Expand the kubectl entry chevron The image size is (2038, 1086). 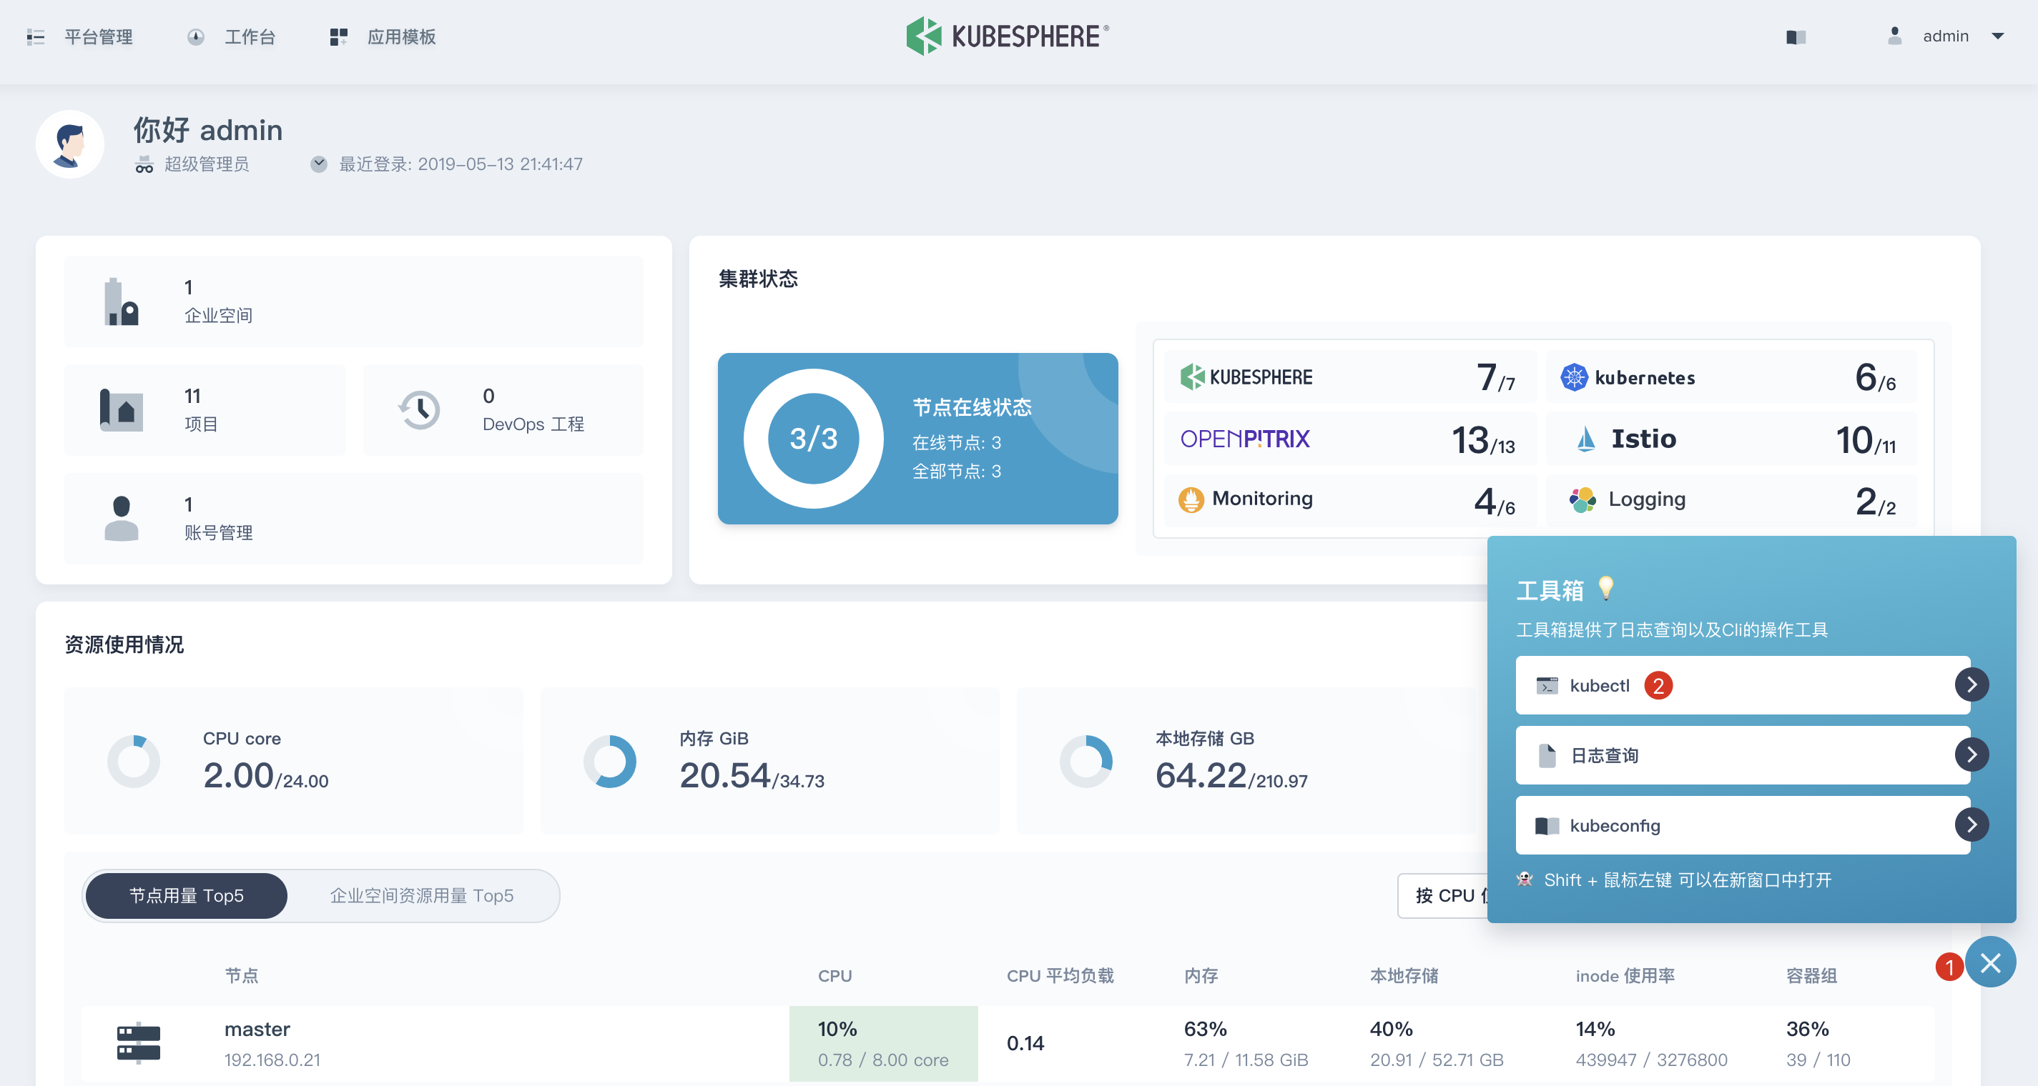click(1971, 684)
